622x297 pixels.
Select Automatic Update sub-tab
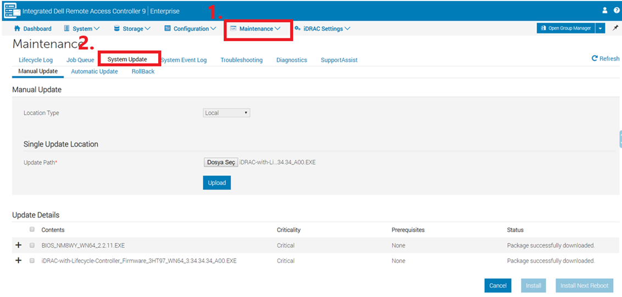(95, 71)
